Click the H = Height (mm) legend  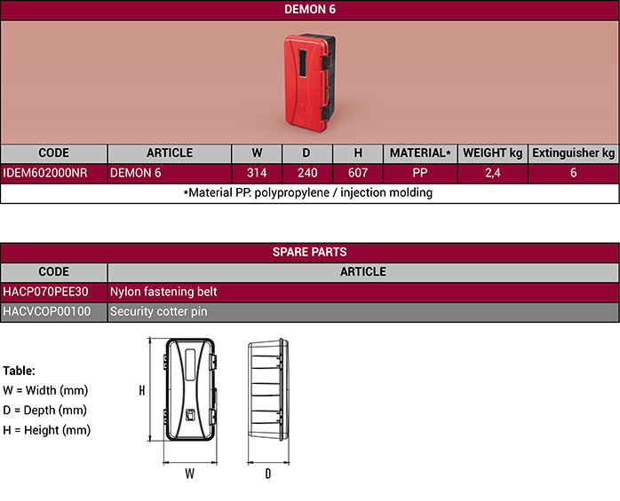[x=47, y=430]
